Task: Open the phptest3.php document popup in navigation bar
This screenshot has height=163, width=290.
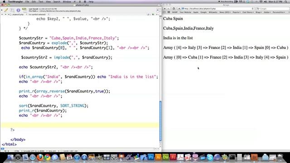Action: click(19, 14)
